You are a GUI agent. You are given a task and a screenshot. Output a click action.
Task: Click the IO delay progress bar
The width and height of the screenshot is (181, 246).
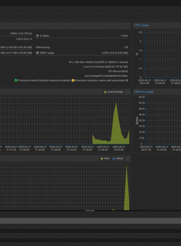click(82, 38)
